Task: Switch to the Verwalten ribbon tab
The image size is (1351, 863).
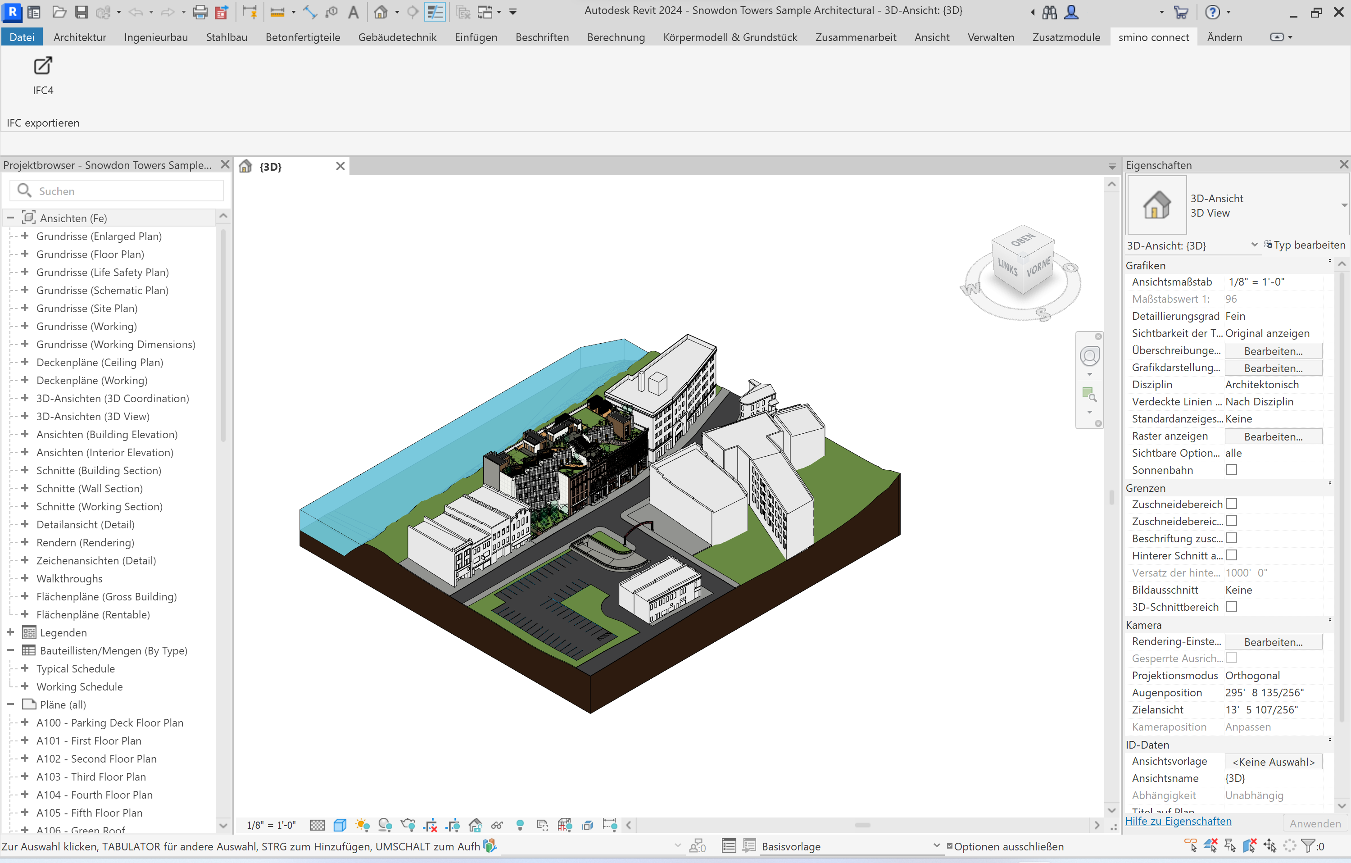Action: pos(990,37)
